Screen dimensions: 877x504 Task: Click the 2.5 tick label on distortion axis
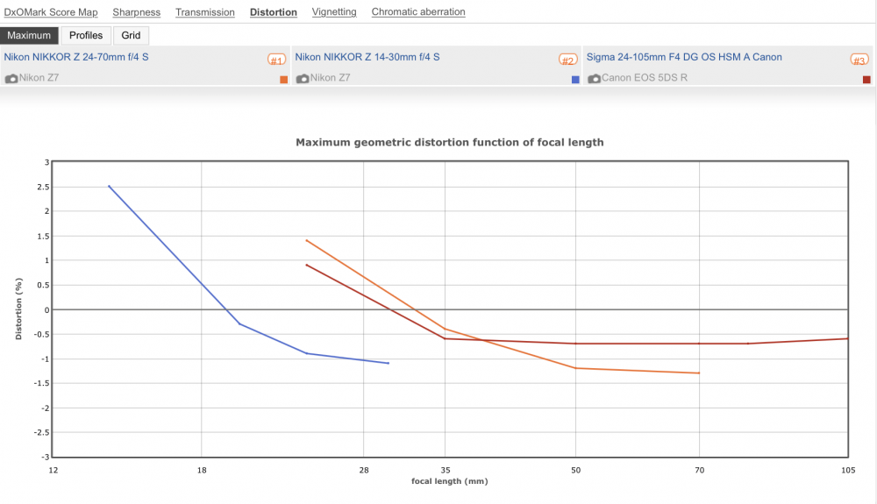pos(43,187)
